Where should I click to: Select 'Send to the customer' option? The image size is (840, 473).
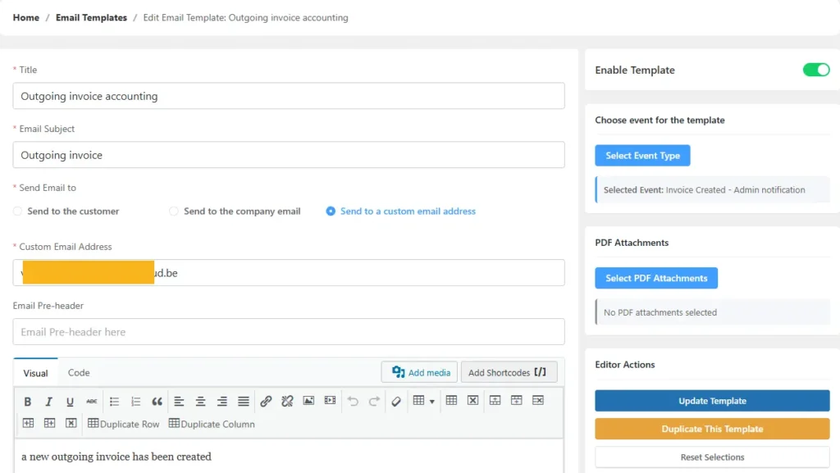coord(18,211)
